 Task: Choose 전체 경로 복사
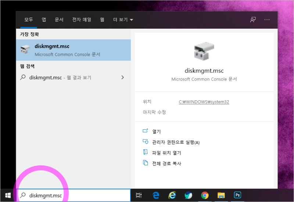[166, 163]
